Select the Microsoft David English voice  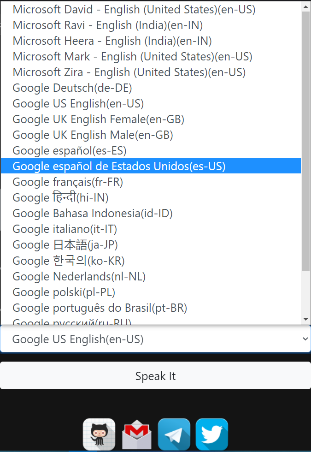coord(134,9)
